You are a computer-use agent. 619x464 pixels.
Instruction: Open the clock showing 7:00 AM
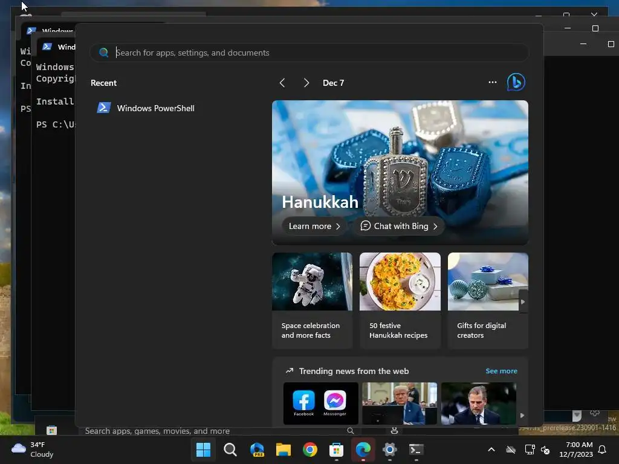point(576,449)
